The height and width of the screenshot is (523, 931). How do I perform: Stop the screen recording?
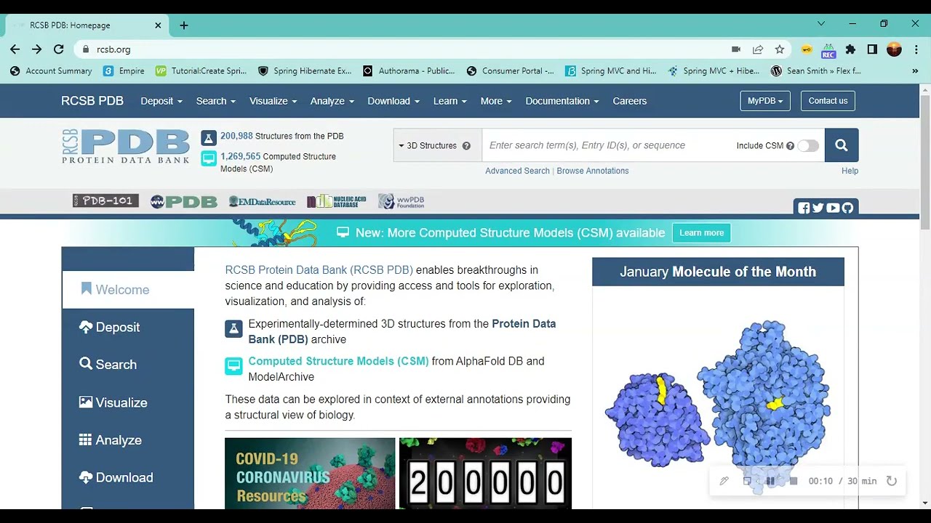tap(794, 481)
